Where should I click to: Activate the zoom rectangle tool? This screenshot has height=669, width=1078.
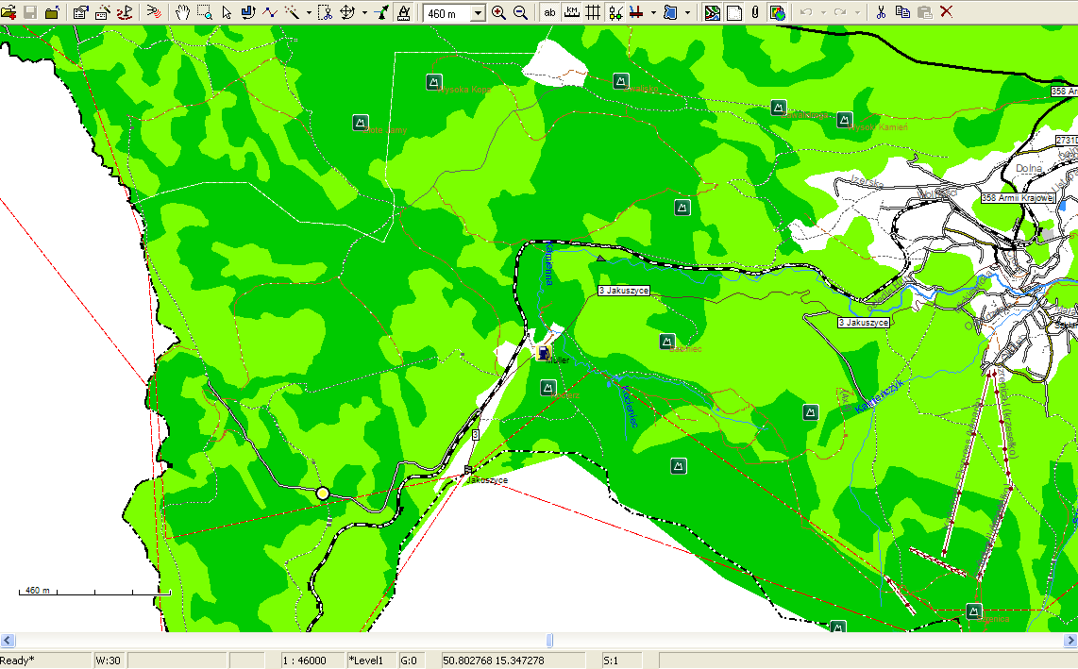[205, 12]
